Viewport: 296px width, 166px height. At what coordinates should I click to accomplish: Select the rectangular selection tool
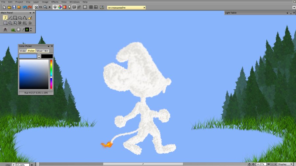pos(5,23)
